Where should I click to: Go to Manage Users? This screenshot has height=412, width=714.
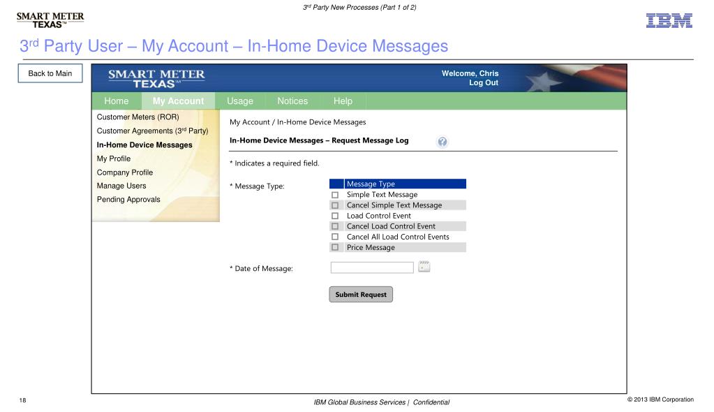pos(121,186)
